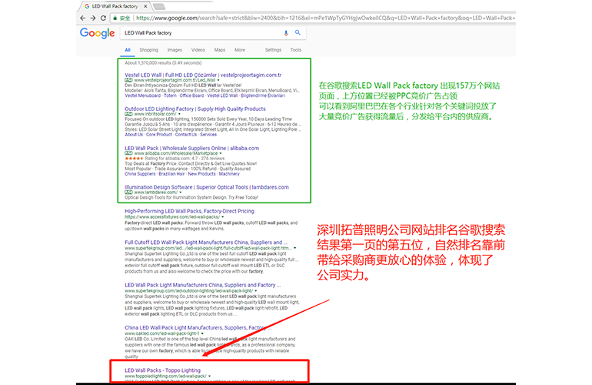
Task: Click the About 1,570,000 results text
Action: pos(163,63)
